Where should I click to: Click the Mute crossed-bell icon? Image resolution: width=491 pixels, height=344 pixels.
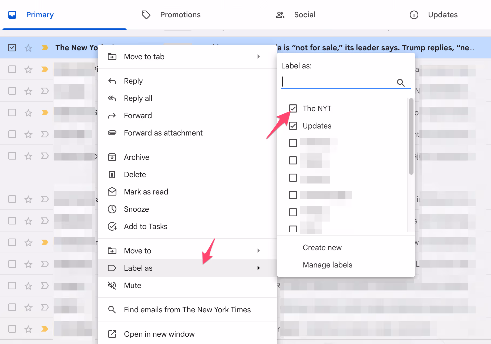click(112, 285)
